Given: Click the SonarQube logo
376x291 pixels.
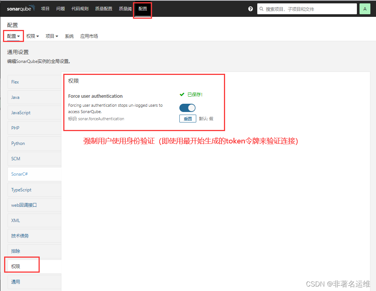Looking at the screenshot, I should coord(21,8).
